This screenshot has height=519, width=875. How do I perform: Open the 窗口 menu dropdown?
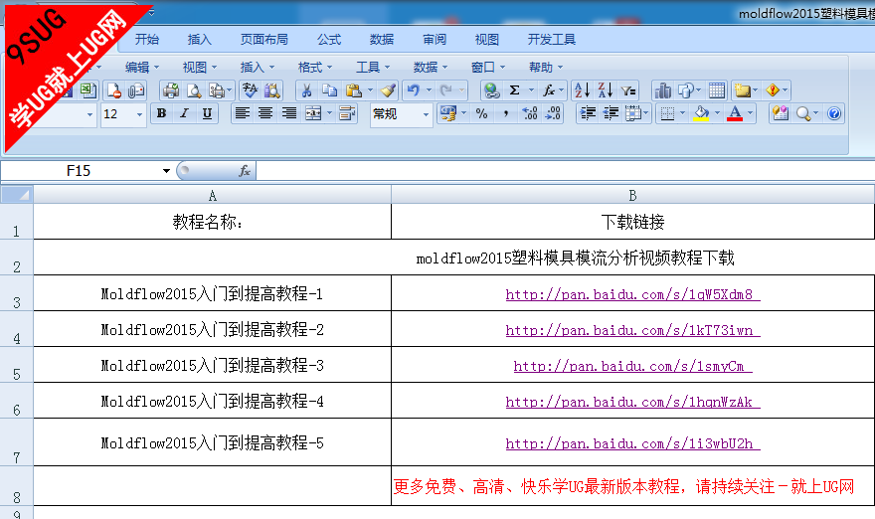[488, 68]
